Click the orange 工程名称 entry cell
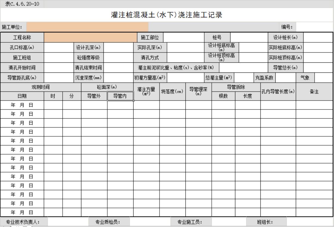Viewport: 334px width, 227px height. 90,38
